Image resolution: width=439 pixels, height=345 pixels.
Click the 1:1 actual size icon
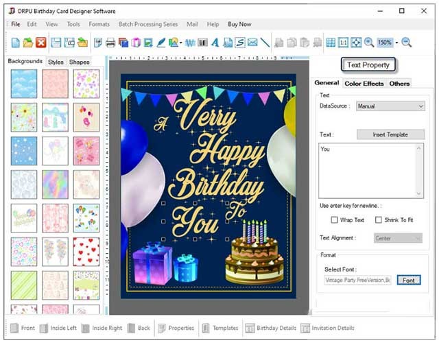(343, 43)
